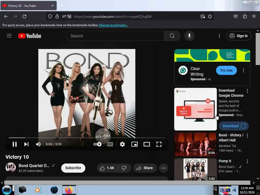Save page to Pocket
Image resolution: width=260 pixels, height=195 pixels.
tap(235, 17)
